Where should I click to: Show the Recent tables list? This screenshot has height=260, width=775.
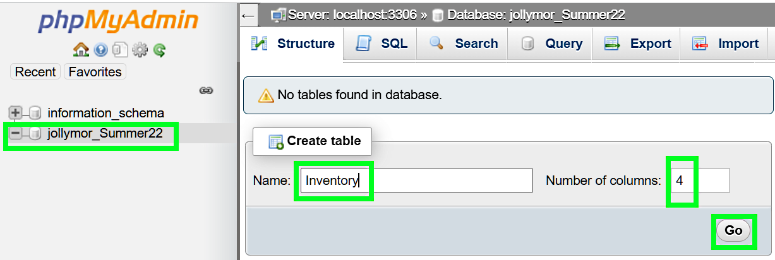tap(35, 72)
